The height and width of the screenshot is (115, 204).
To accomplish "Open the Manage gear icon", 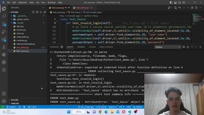I will coord(4,101).
